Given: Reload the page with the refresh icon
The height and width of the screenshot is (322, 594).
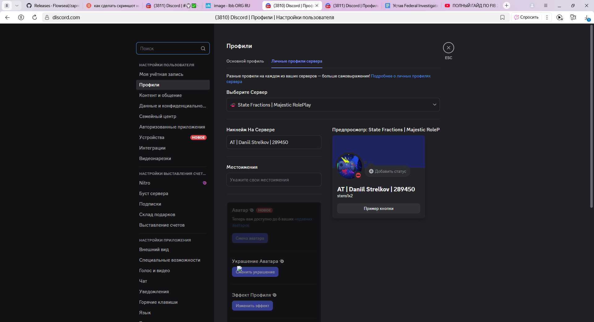Looking at the screenshot, I should click(x=35, y=17).
